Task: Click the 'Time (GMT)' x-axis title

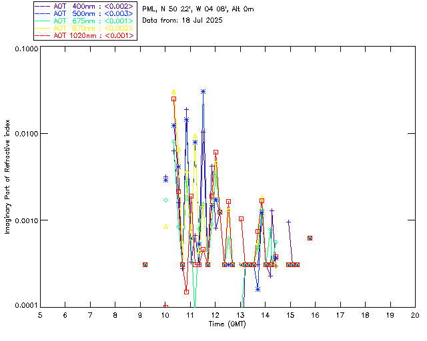Action: 228,324
